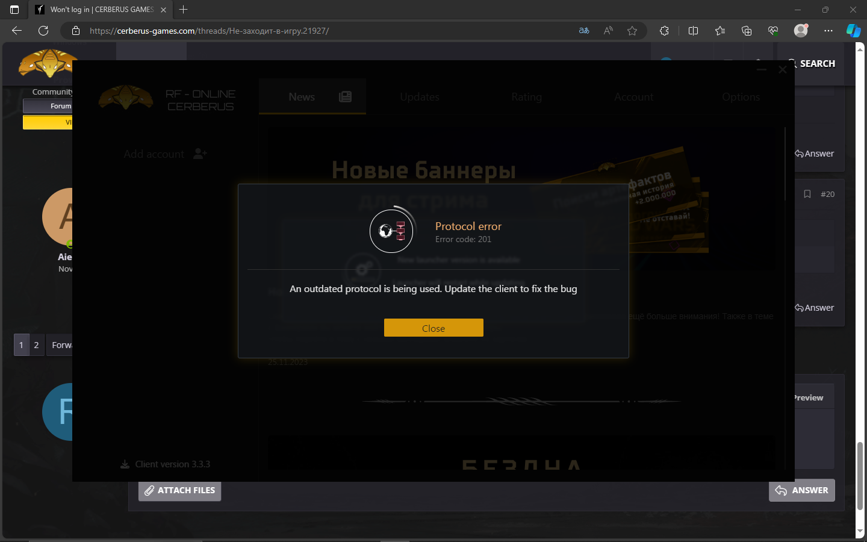
Task: Click the launcher's dimmed Cerberus logo
Action: tap(126, 98)
